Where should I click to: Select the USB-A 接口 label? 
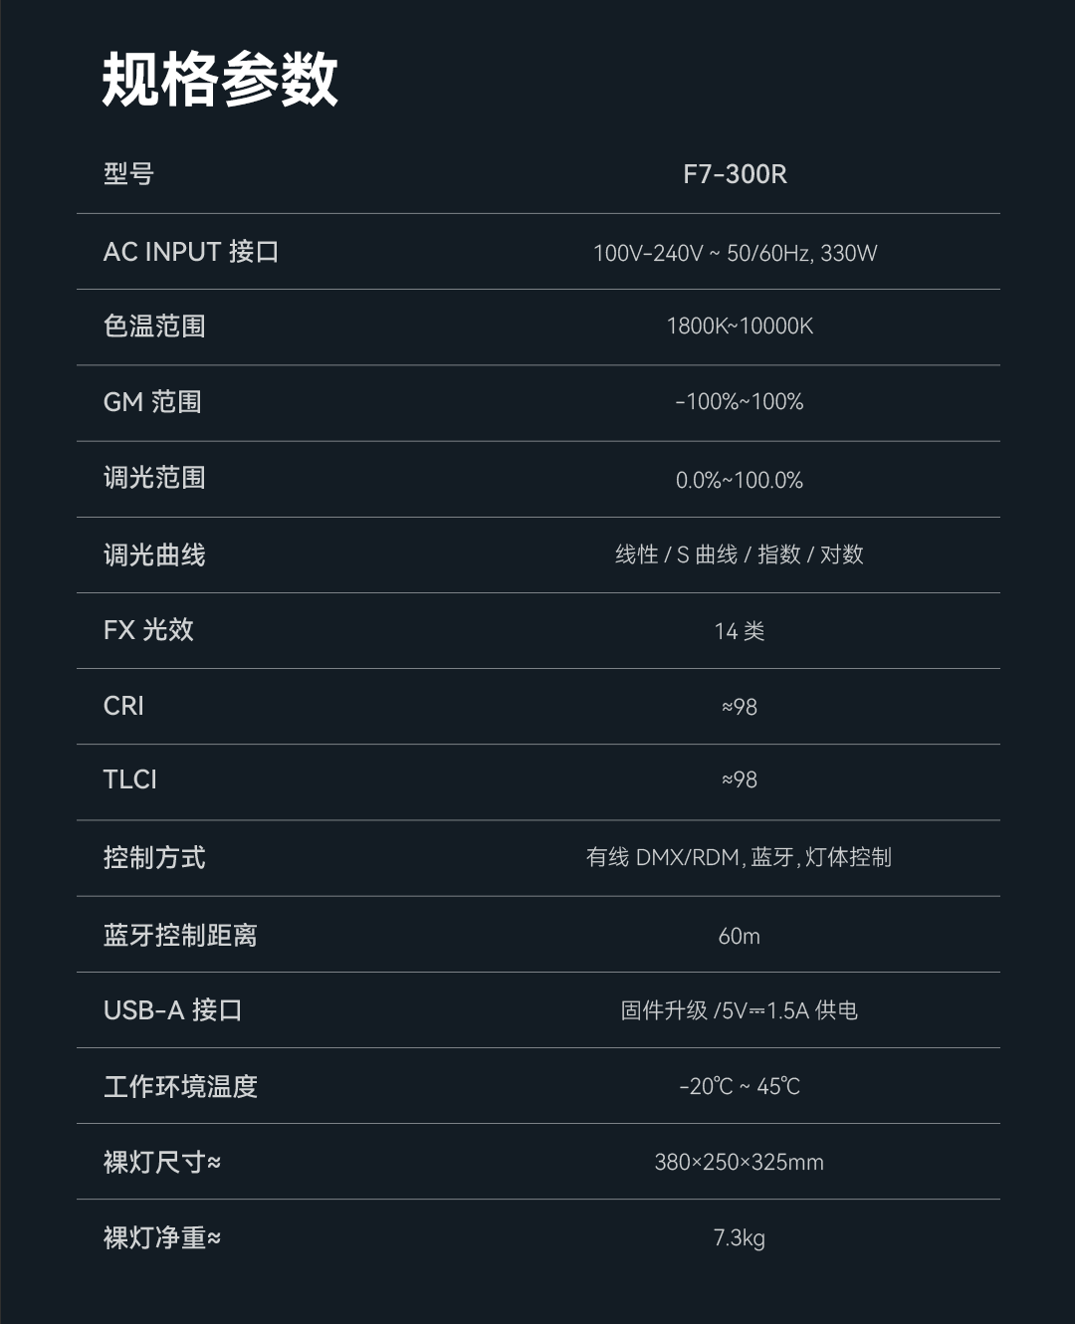(172, 1010)
